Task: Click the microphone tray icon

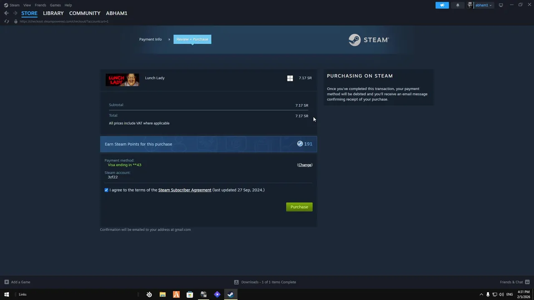Action: point(488,295)
